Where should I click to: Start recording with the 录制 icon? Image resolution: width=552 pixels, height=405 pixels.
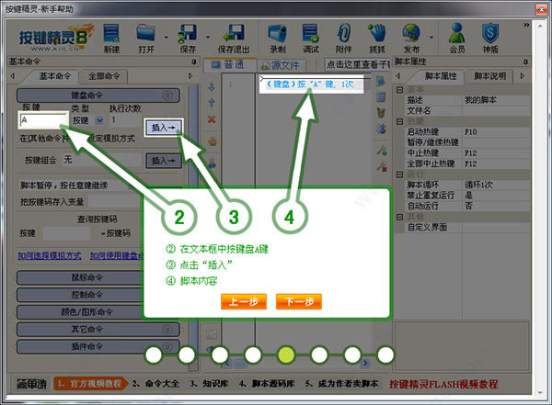(x=278, y=39)
